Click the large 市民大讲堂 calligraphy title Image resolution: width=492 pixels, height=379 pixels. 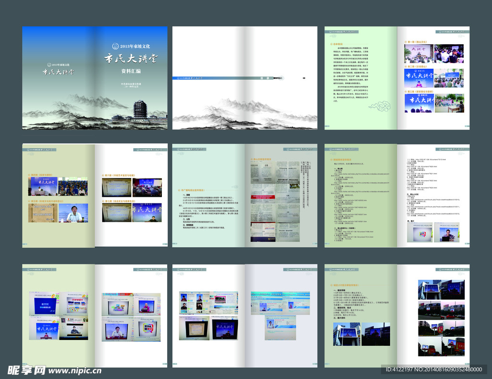coord(131,59)
